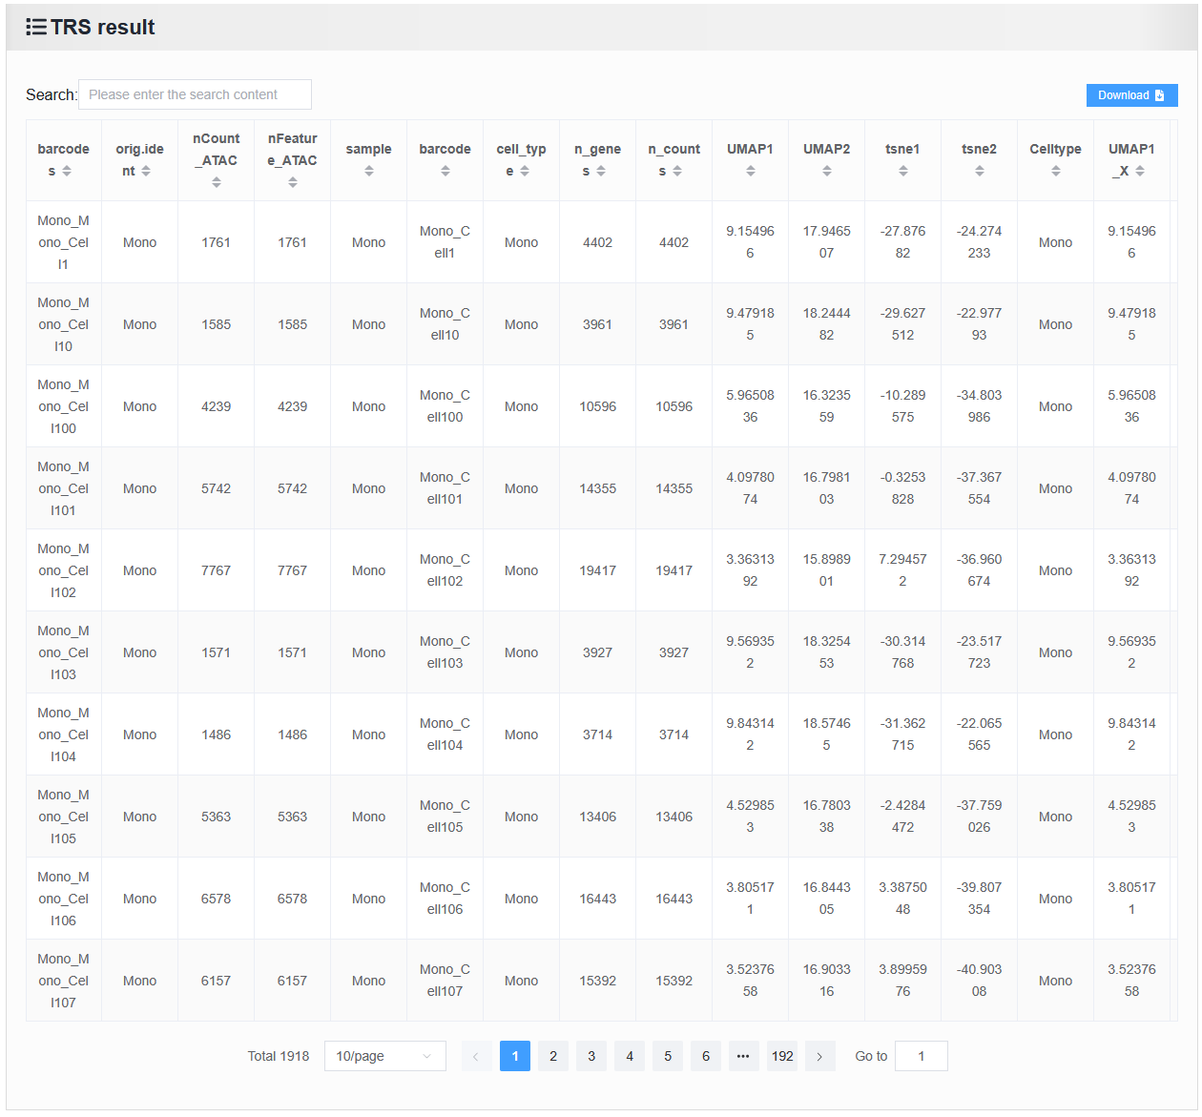
Task: Click the Go to page number field
Action: click(922, 1056)
